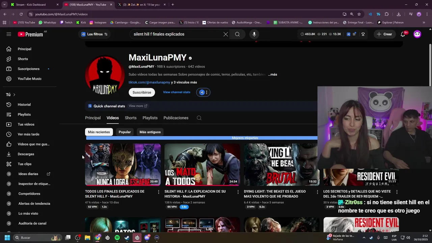Open Chrome downloads icon

point(399,14)
